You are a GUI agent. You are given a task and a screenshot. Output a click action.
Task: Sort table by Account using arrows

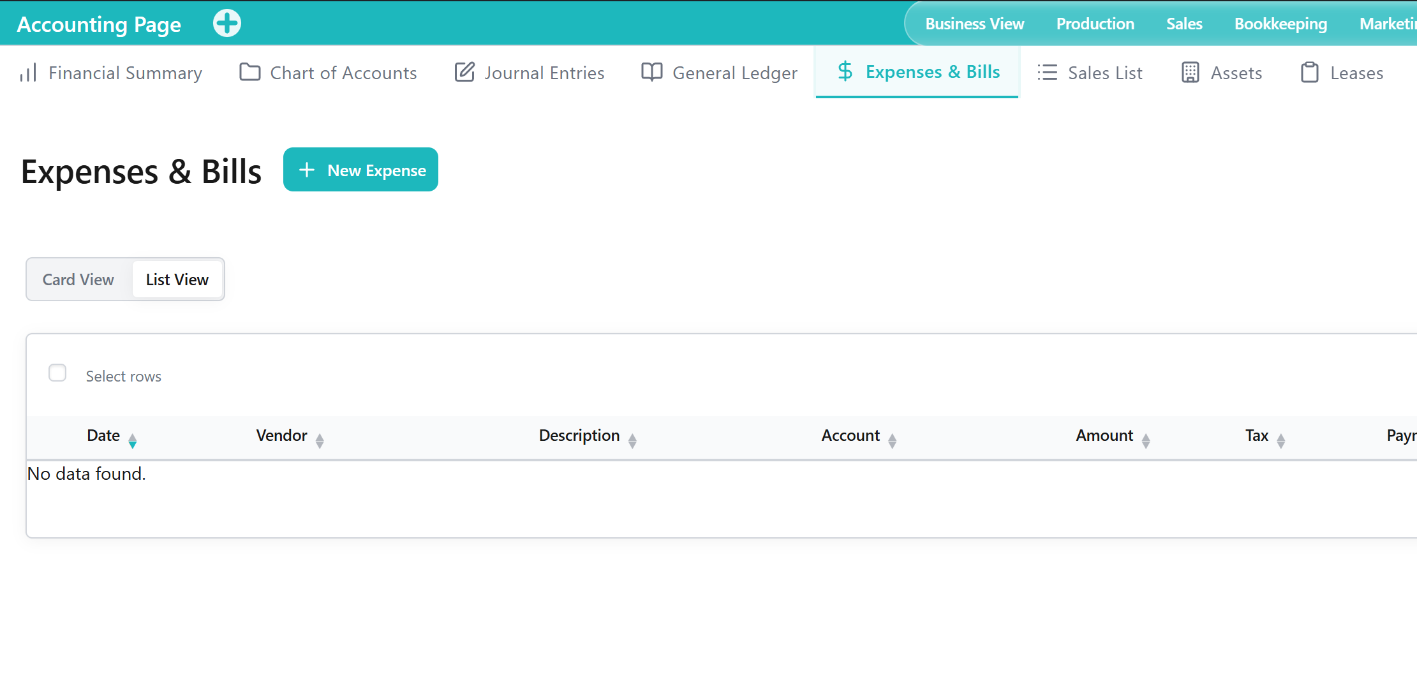(892, 440)
